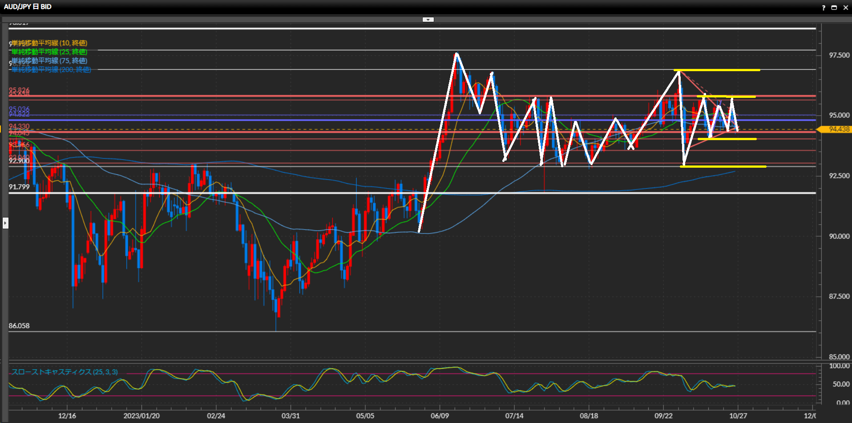Click the AUD/JPY chart title
Viewport: 852px width, 423px height.
(x=28, y=7)
